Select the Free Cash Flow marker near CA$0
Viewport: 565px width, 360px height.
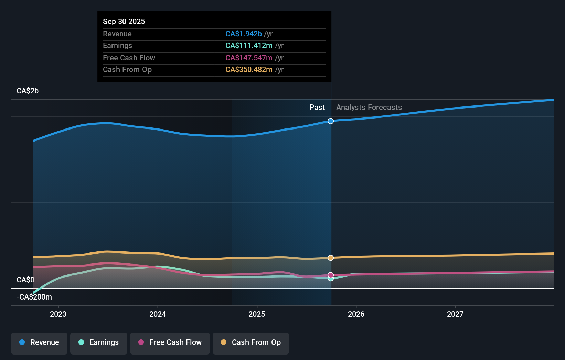[331, 274]
